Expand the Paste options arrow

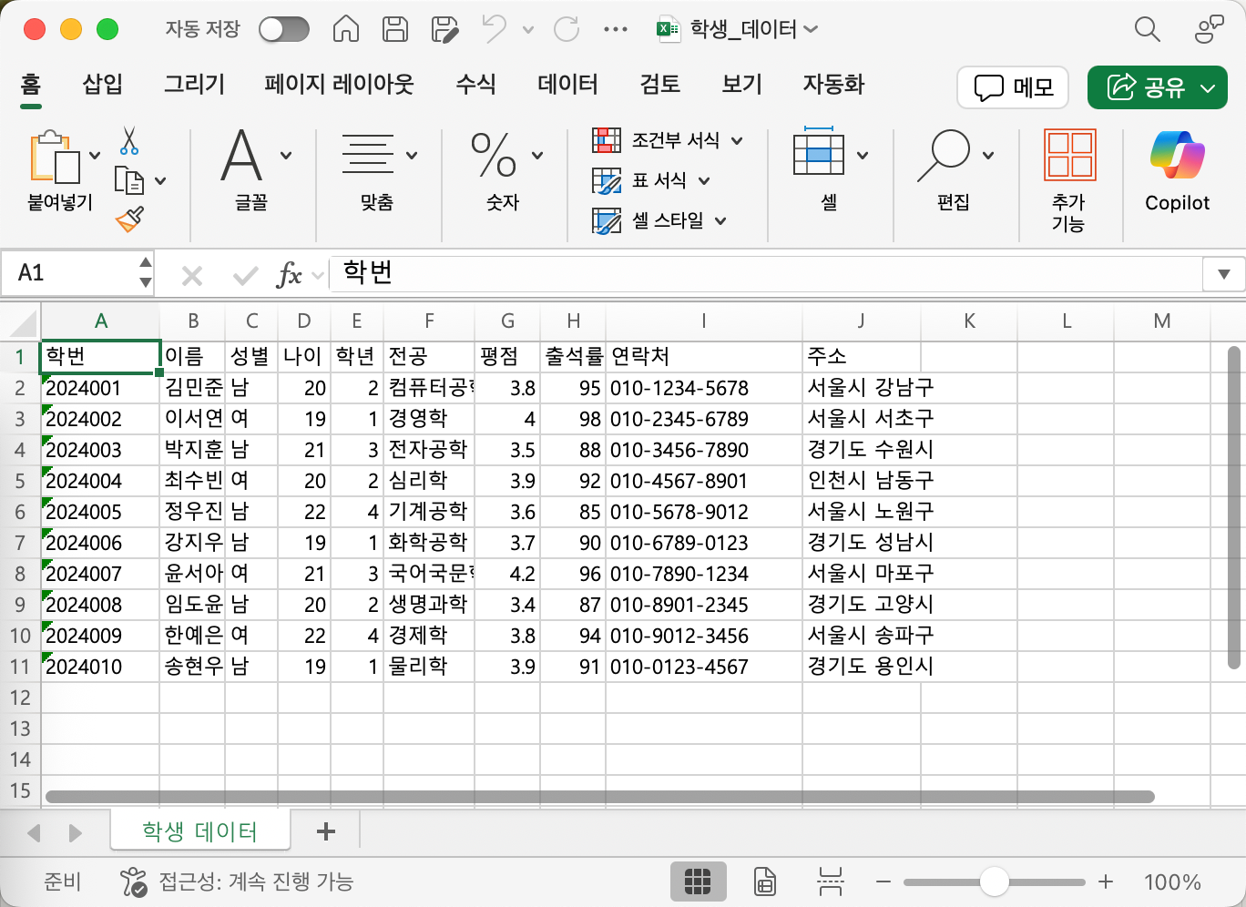point(95,156)
